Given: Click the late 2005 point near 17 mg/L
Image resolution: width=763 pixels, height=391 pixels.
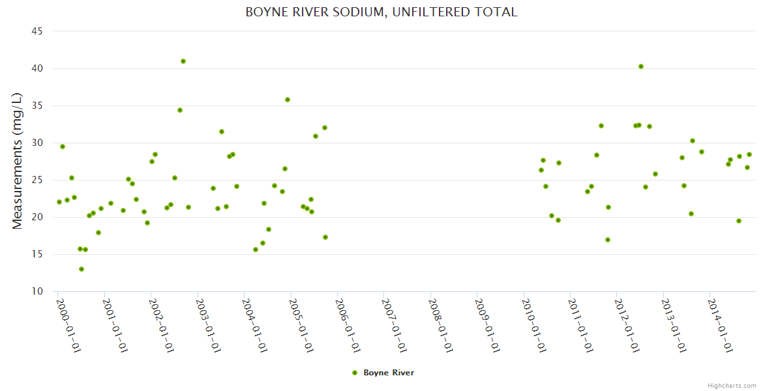Looking at the screenshot, I should coord(325,237).
